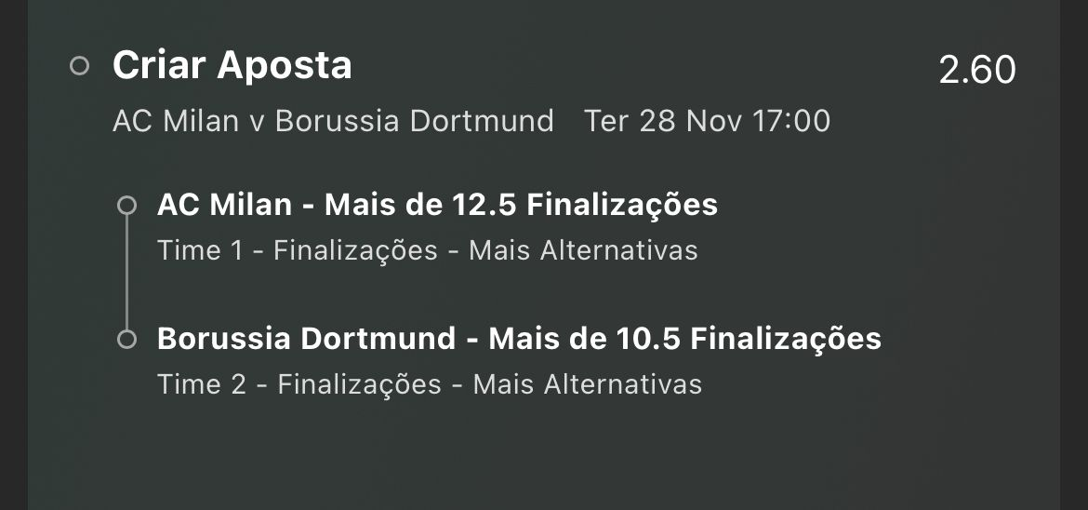The image size is (1088, 510).
Task: Click the 10.5 figure in the Dortmund line
Action: point(649,339)
